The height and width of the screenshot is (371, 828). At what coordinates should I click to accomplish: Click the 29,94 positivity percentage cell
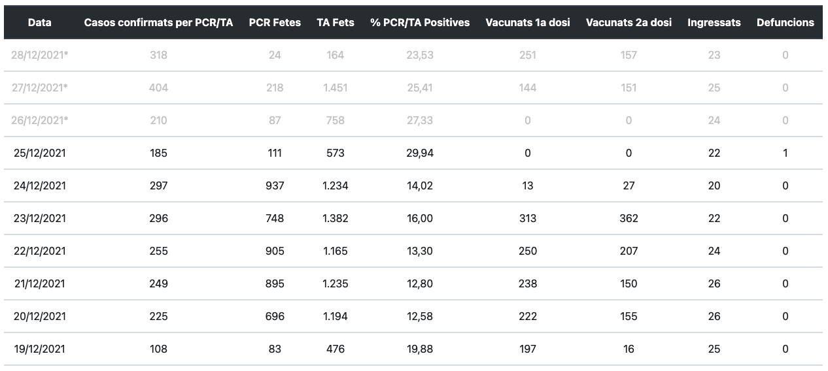tap(420, 153)
